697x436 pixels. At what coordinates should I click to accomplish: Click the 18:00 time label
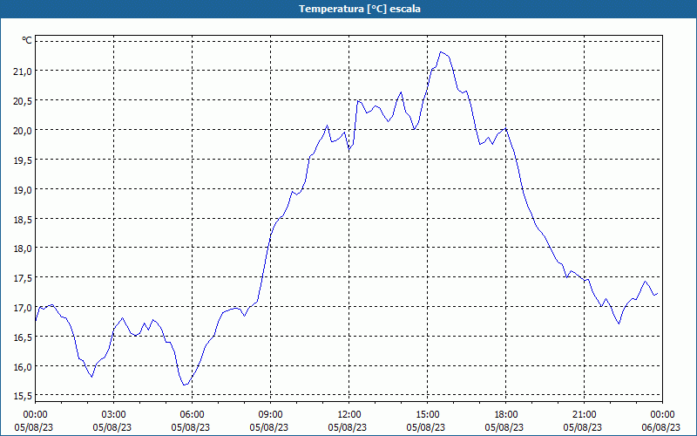pyautogui.click(x=506, y=415)
